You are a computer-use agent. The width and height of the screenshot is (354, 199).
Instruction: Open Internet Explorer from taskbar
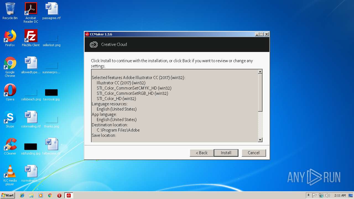click(x=22, y=195)
